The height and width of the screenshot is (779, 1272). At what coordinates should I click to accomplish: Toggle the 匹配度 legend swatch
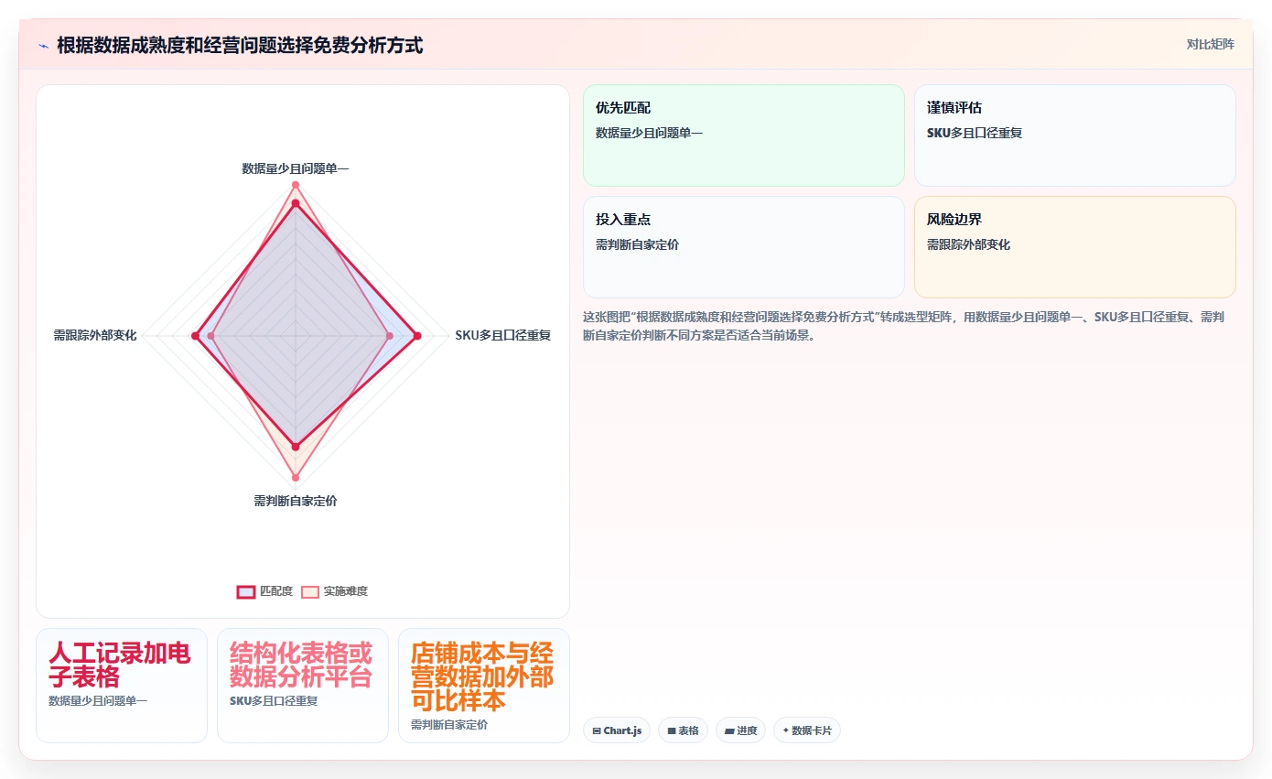pos(246,591)
